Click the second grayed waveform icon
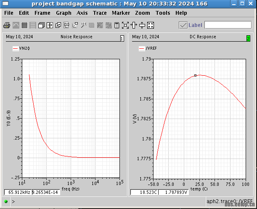The image size is (257, 209). 109,25
